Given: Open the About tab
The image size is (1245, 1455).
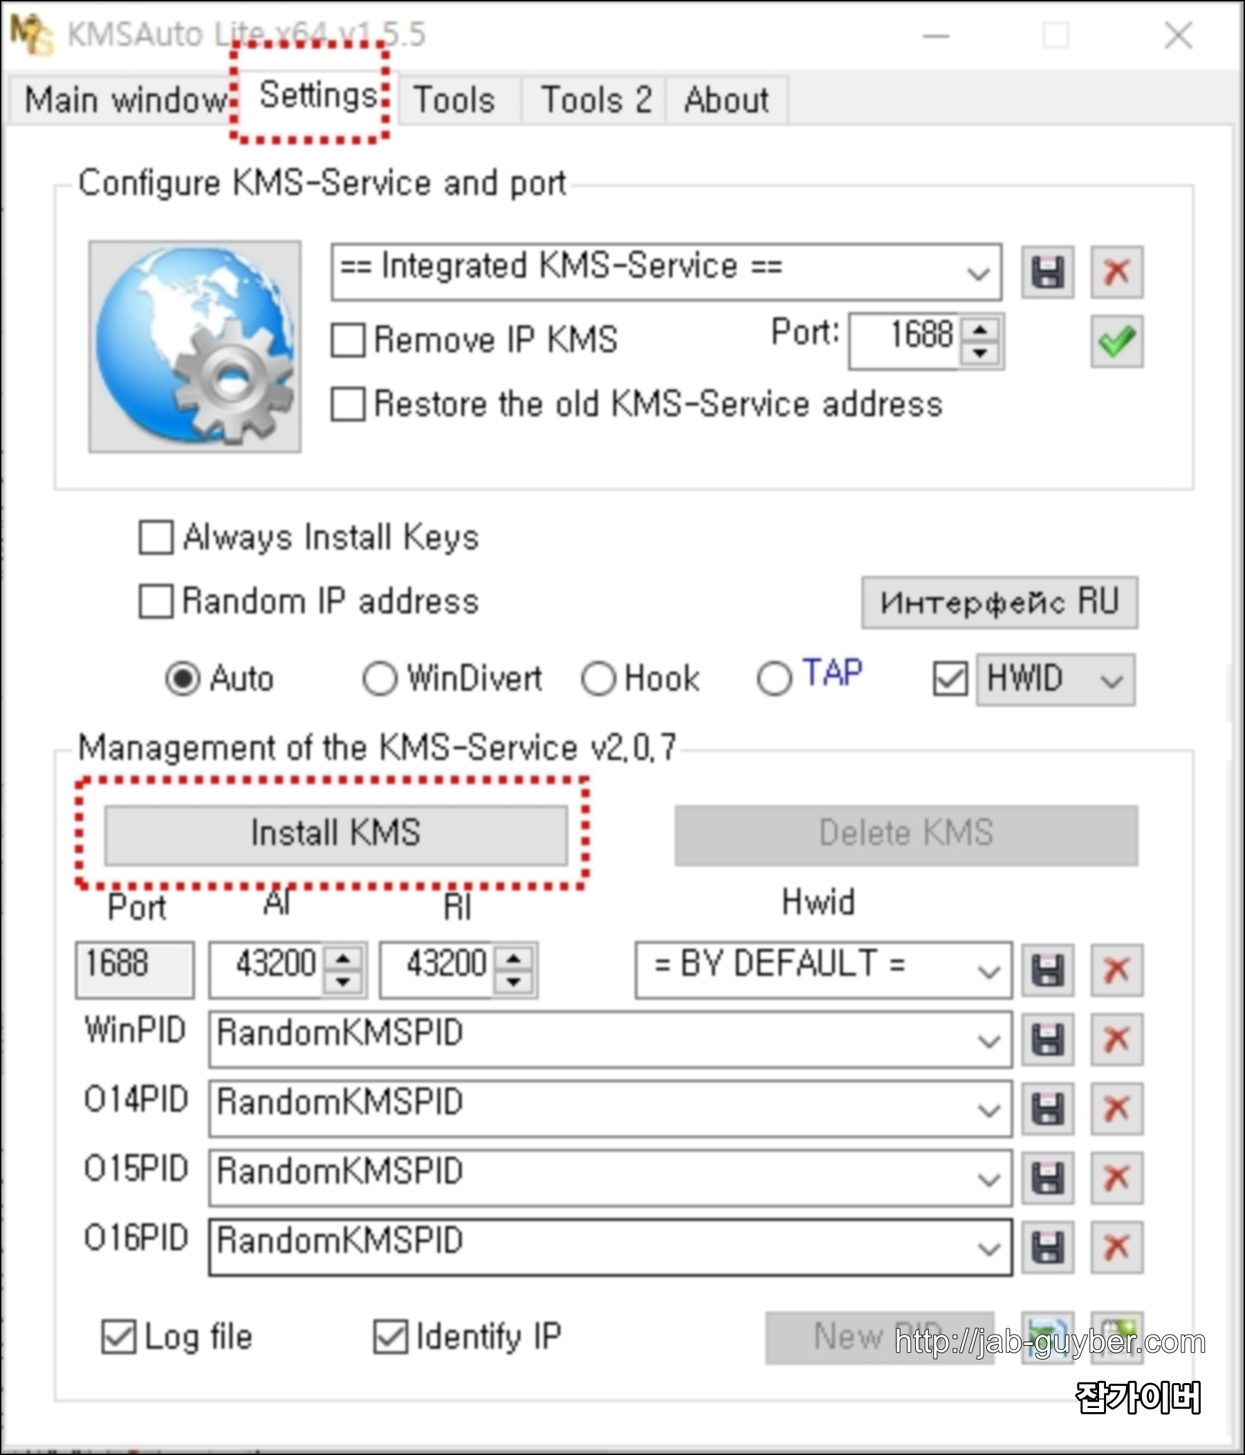Looking at the screenshot, I should coord(726,100).
